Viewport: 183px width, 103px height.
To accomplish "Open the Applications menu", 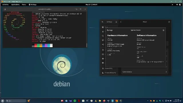I will [15, 5].
